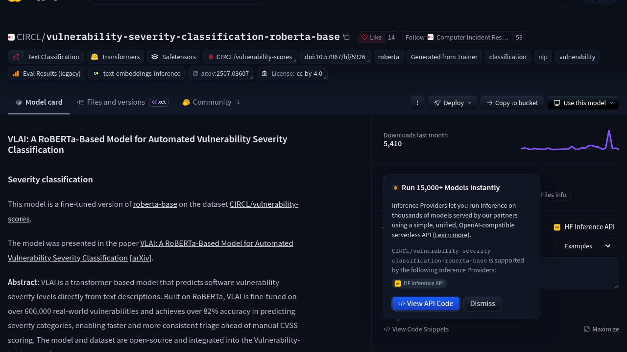The height and width of the screenshot is (352, 627).
Task: Open View Code Snippets
Action: click(x=416, y=329)
